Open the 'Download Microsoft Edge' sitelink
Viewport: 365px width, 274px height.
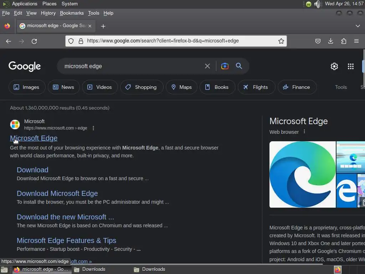57,193
